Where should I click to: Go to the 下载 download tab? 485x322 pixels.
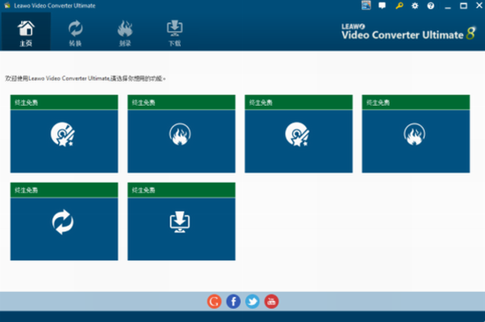coord(175,32)
